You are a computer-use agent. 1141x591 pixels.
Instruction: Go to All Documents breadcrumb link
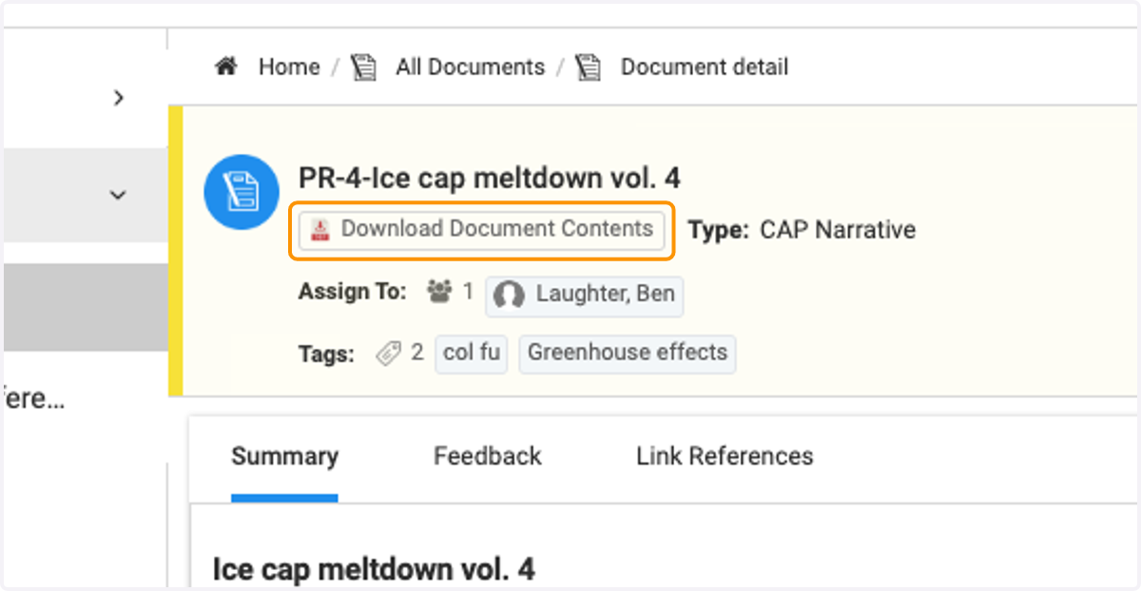470,67
